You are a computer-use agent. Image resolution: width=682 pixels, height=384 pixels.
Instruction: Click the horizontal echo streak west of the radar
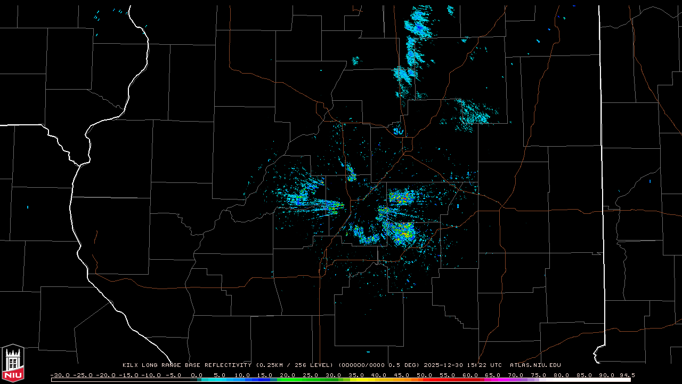(320, 204)
